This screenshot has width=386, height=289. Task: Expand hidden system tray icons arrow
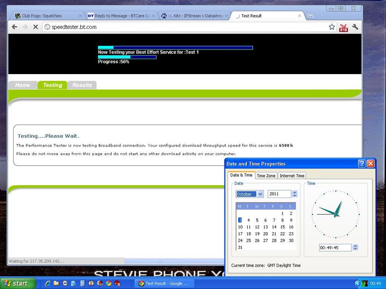point(357,283)
